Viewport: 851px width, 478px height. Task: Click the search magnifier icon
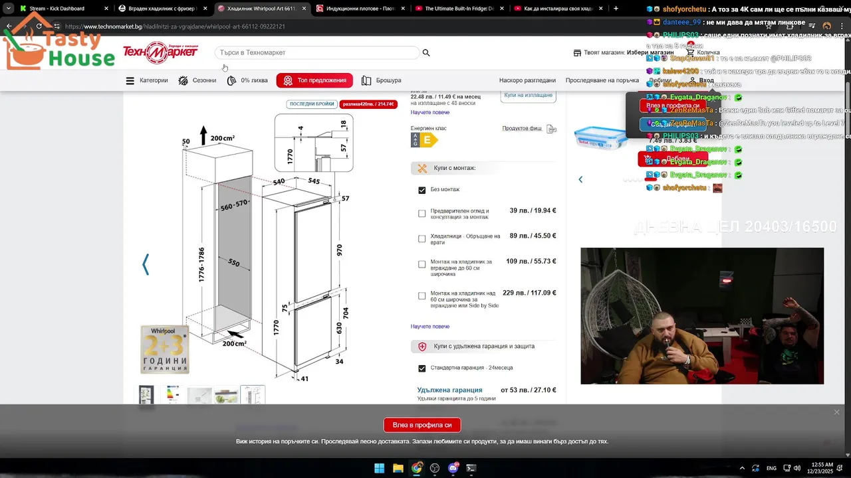[426, 52]
